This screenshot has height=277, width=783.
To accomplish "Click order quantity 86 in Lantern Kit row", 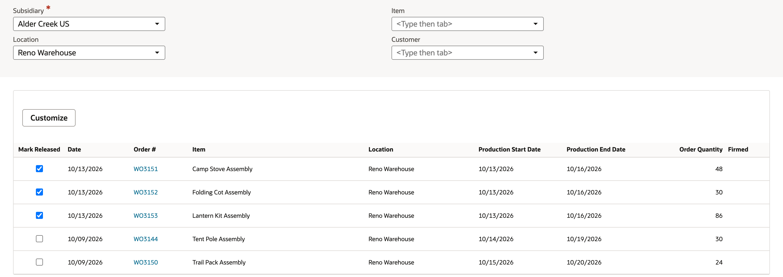I will pyautogui.click(x=719, y=216).
